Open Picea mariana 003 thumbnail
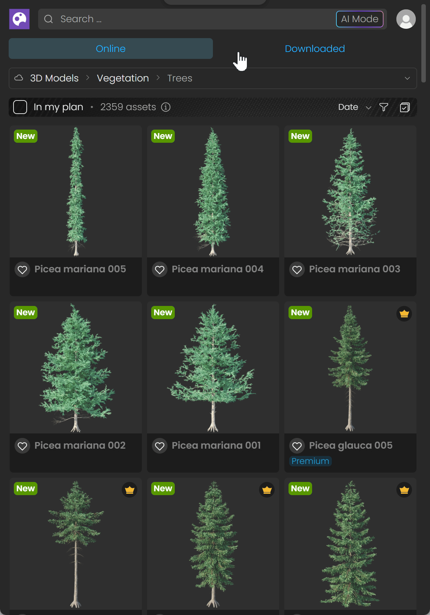Image resolution: width=430 pixels, height=615 pixels. pyautogui.click(x=351, y=192)
